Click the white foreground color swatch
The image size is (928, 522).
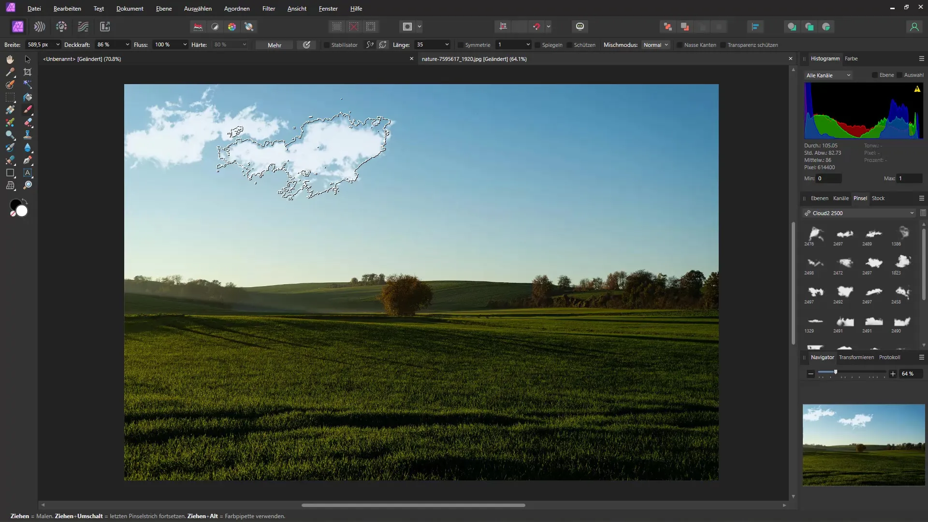coord(22,211)
